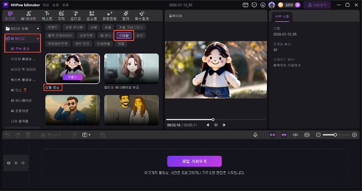Open the 자막 subtitle tool

tap(61, 16)
